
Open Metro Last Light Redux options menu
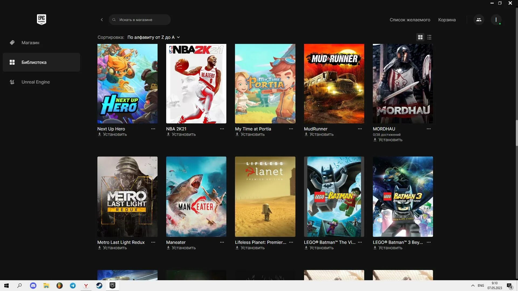[x=153, y=242]
